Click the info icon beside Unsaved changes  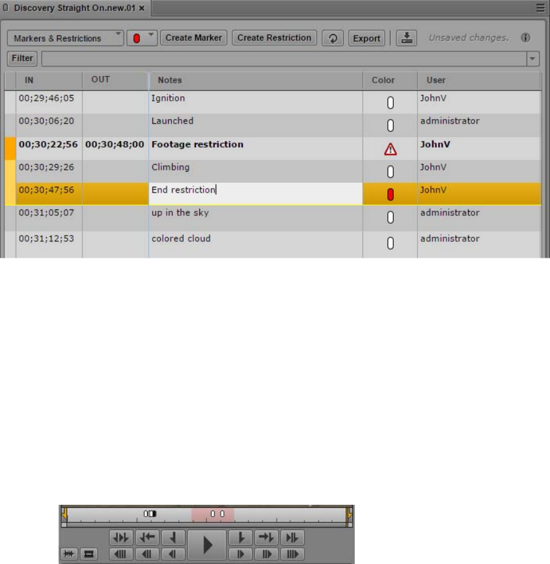tap(525, 38)
